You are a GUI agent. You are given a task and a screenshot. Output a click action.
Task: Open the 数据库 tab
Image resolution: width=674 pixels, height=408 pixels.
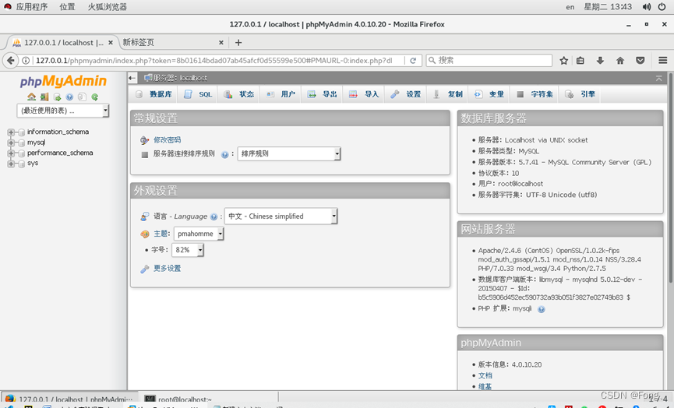(154, 94)
